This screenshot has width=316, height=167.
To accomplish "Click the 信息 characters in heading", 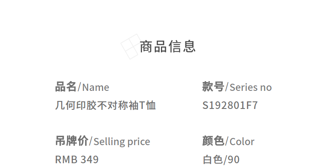I will click(182, 46).
